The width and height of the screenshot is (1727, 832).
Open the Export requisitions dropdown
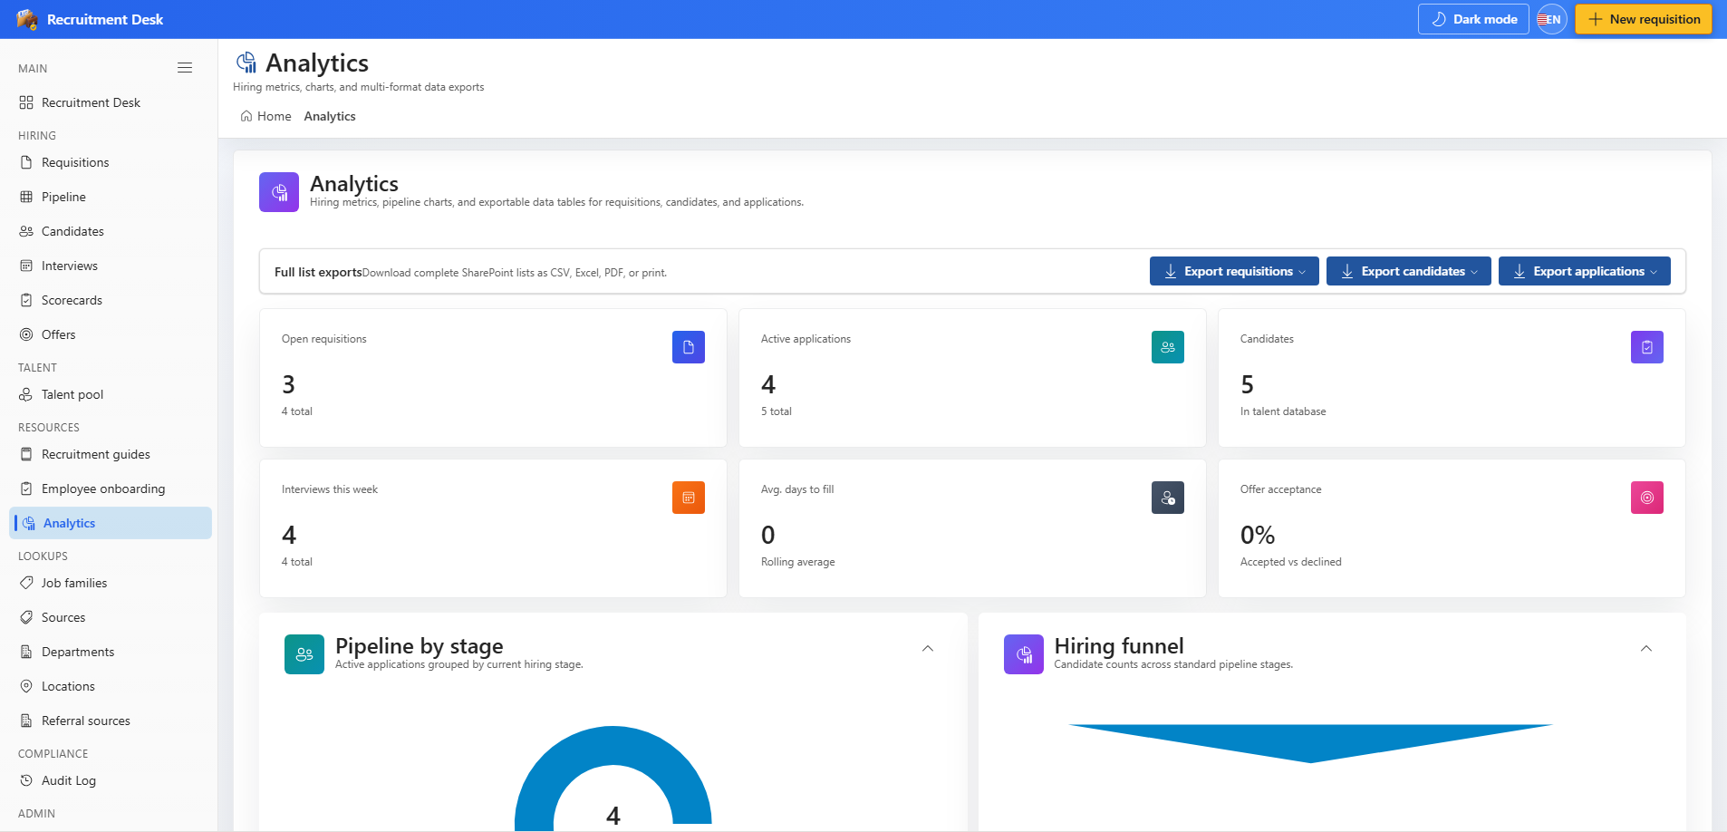(x=1234, y=271)
